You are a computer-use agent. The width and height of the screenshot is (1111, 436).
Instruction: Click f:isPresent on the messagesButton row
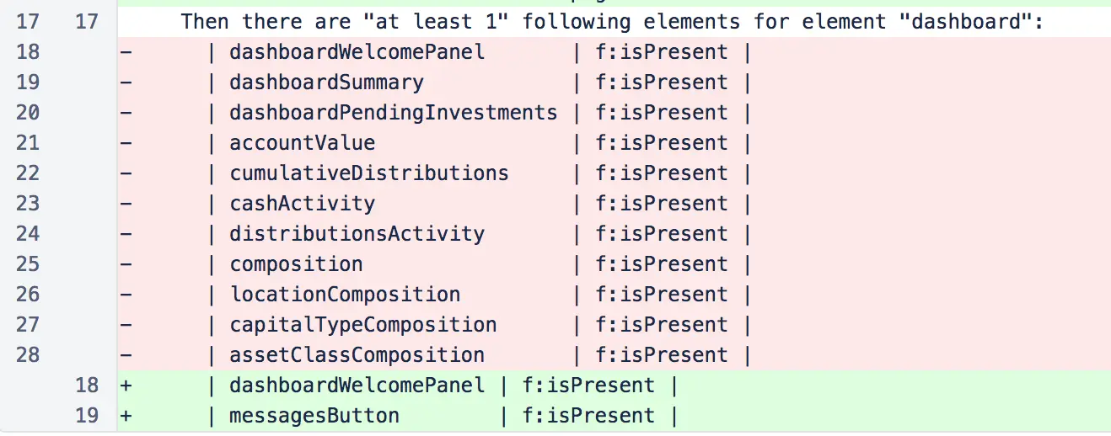588,416
